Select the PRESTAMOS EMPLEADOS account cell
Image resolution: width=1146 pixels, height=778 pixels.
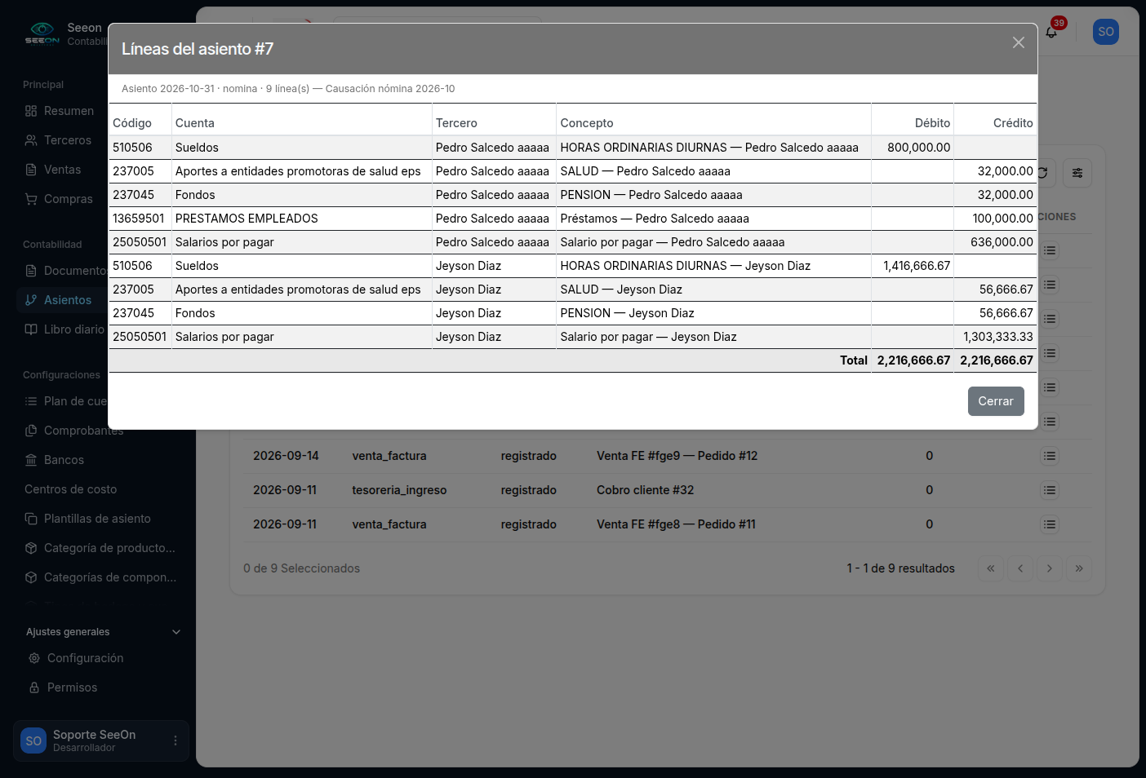pos(302,219)
